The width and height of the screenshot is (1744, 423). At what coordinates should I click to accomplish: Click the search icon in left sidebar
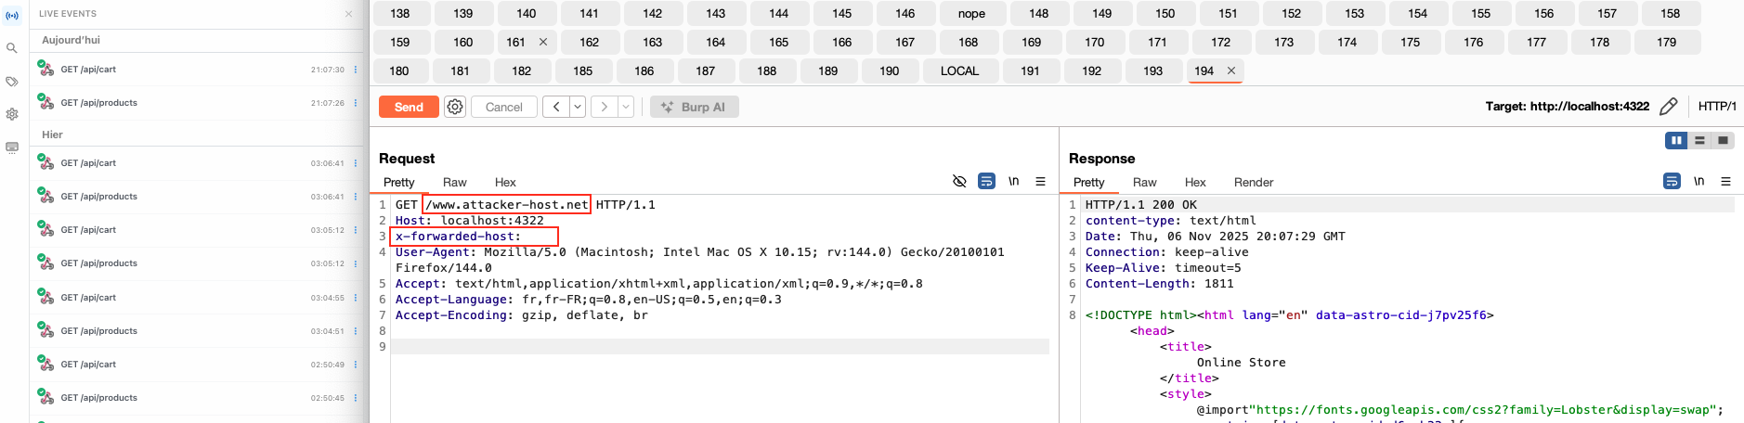[12, 48]
